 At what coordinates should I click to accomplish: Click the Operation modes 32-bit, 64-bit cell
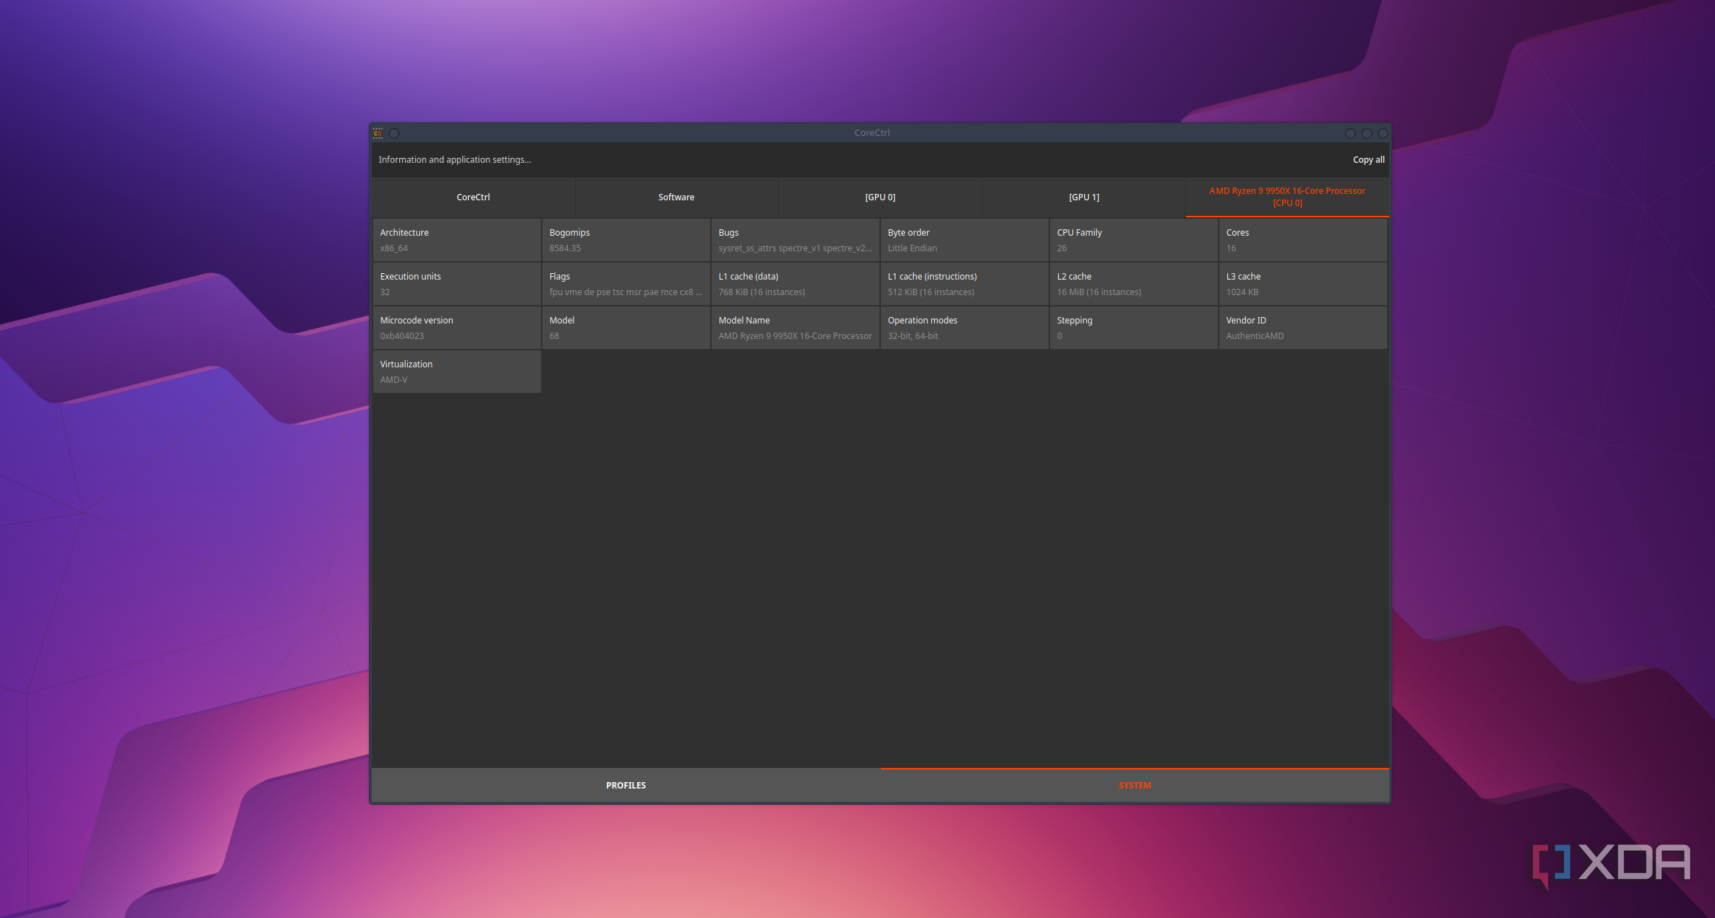[x=964, y=328]
